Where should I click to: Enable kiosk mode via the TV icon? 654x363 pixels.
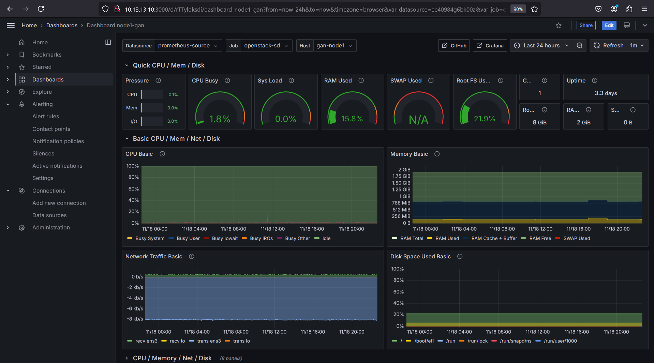(627, 25)
